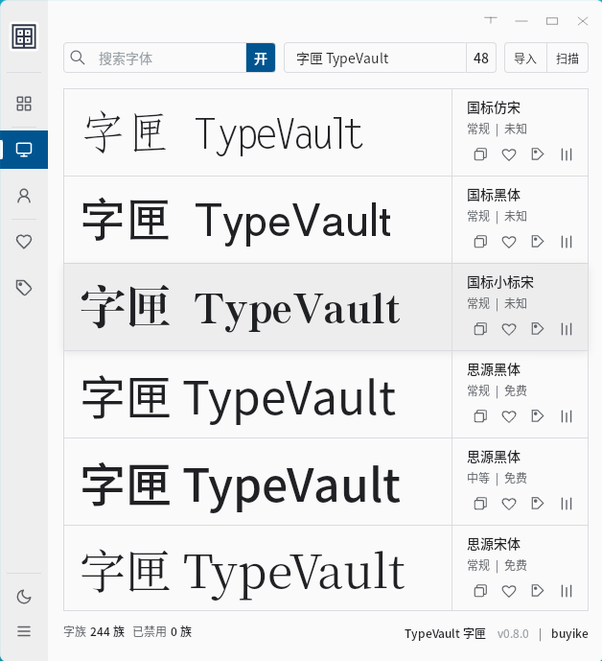Toggle the 开 switch next to search

pos(261,58)
